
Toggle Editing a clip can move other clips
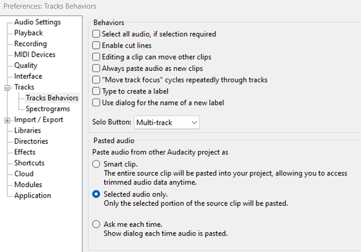(x=96, y=57)
